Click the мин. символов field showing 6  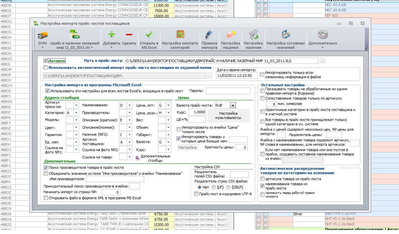pos(271,104)
